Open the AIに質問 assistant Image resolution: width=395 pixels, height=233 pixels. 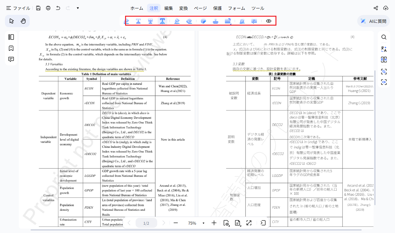coord(374,21)
